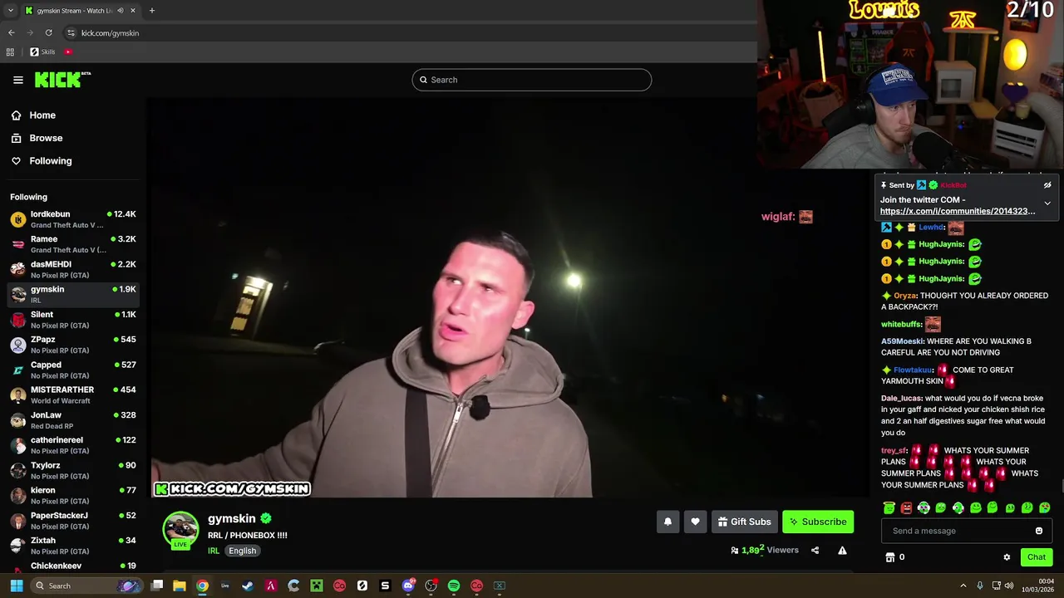The height and width of the screenshot is (598, 1064).
Task: Open the Kick hamburger menu
Action: (x=18, y=80)
